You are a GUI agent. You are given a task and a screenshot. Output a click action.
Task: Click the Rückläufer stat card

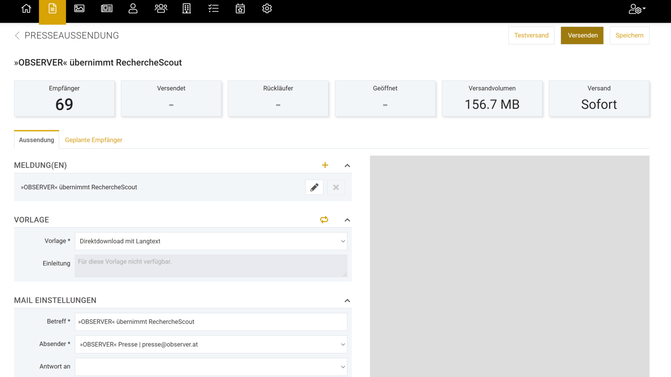pyautogui.click(x=278, y=98)
